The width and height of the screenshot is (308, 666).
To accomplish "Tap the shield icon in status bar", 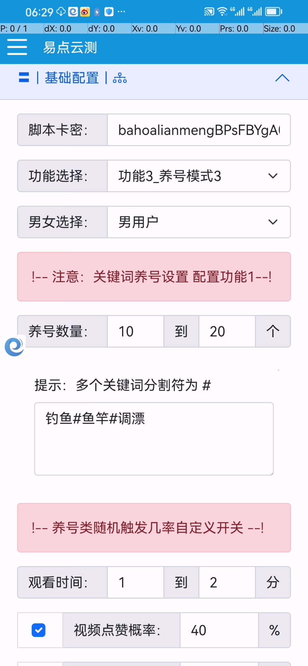I will click(109, 12).
